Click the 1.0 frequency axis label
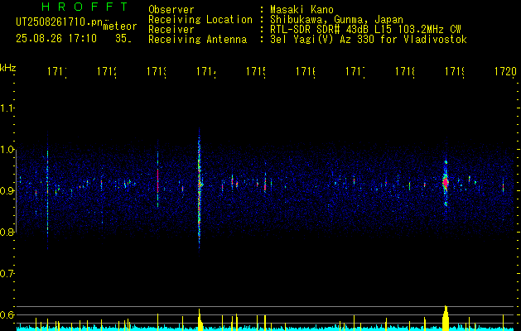This screenshot has width=521, height=331. pos(7,150)
